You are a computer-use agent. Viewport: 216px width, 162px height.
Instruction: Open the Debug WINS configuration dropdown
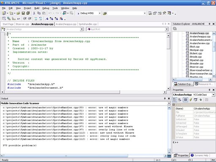click(x=100, y=13)
